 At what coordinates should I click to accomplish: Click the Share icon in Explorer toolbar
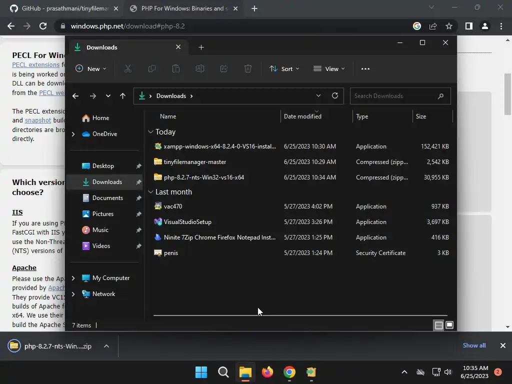coord(224,68)
